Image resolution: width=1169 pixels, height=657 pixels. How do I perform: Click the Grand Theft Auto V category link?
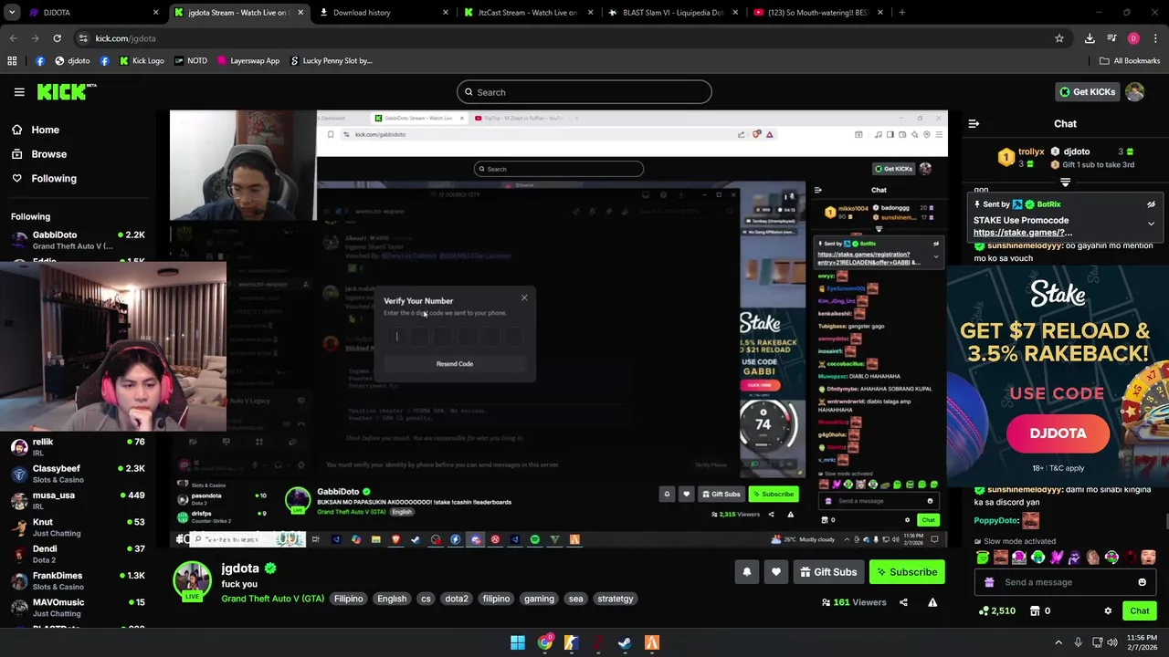(272, 599)
